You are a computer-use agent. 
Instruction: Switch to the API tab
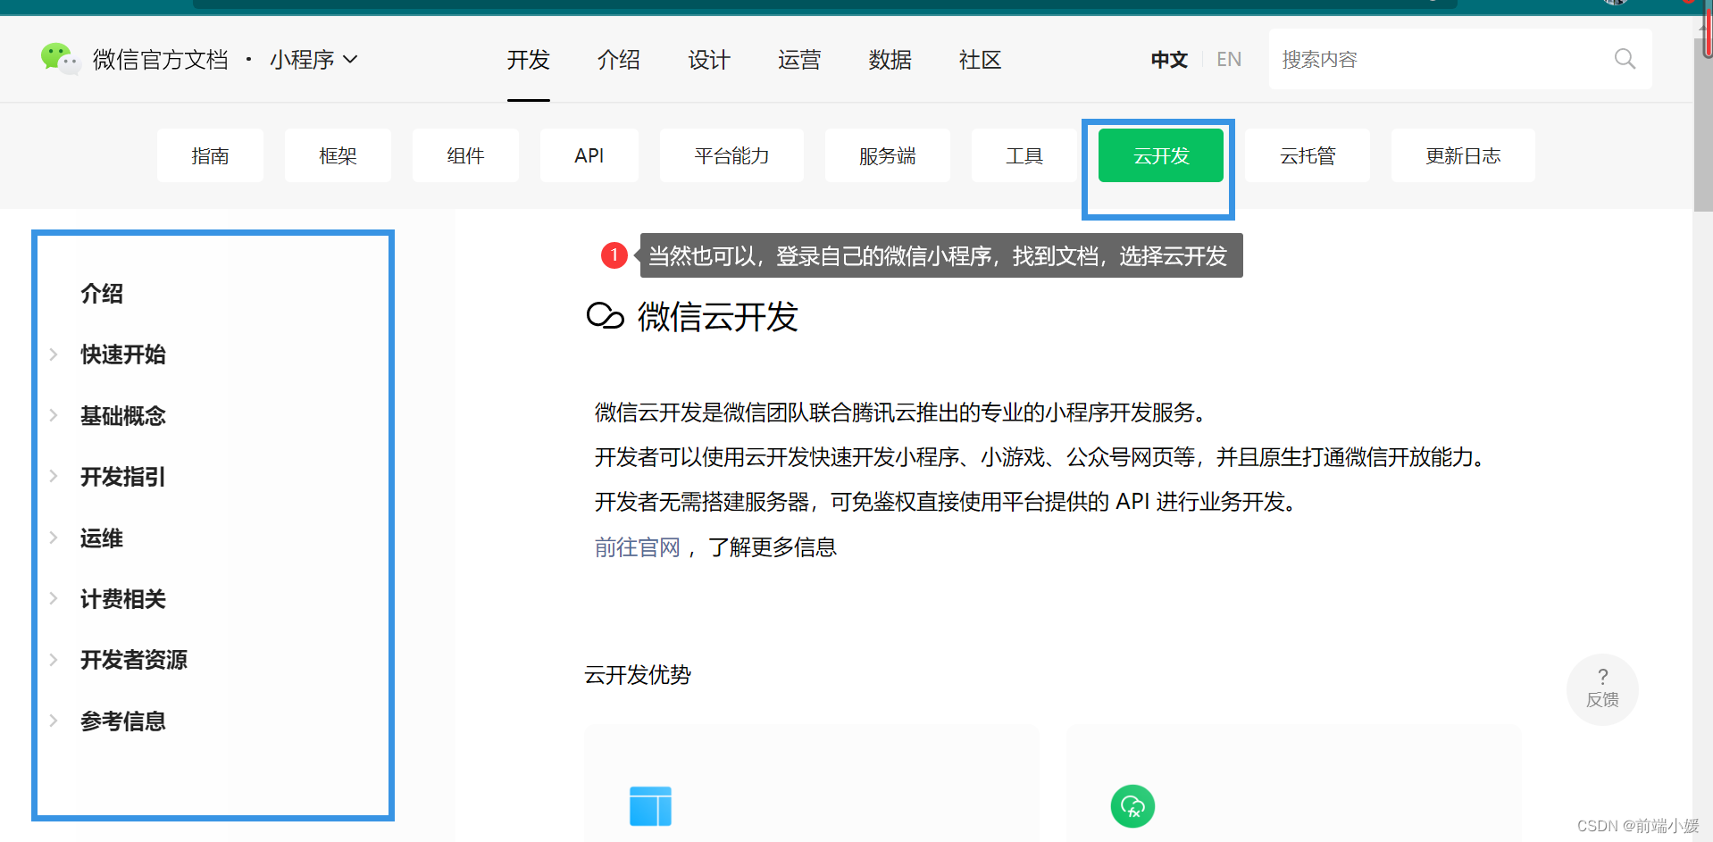coord(589,155)
